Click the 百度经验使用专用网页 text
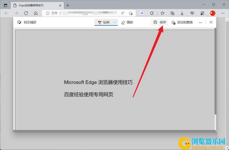 coord(89,95)
